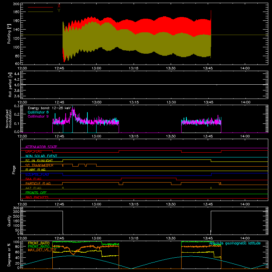Click 12:30 time label under Quality plot
272x272 pixels.
point(22,238)
